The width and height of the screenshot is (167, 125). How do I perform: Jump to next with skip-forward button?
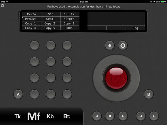pyautogui.click(x=154, y=116)
